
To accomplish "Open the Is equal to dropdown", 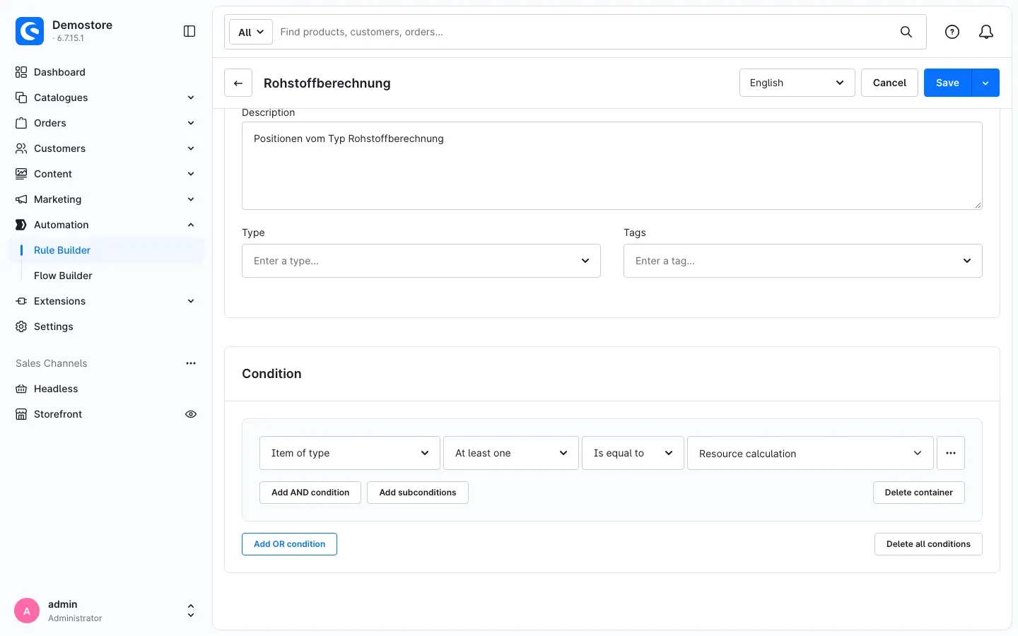I will point(633,453).
